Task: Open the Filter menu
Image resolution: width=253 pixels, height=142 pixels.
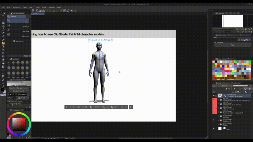Action: click(x=44, y=7)
